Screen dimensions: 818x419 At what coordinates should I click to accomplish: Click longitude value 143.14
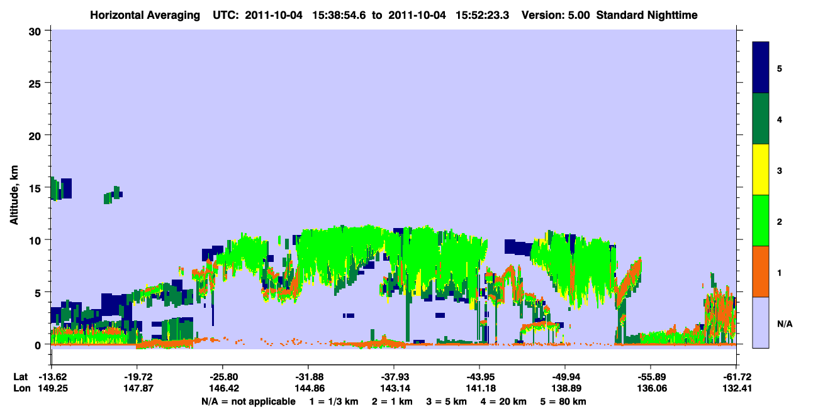click(394, 388)
